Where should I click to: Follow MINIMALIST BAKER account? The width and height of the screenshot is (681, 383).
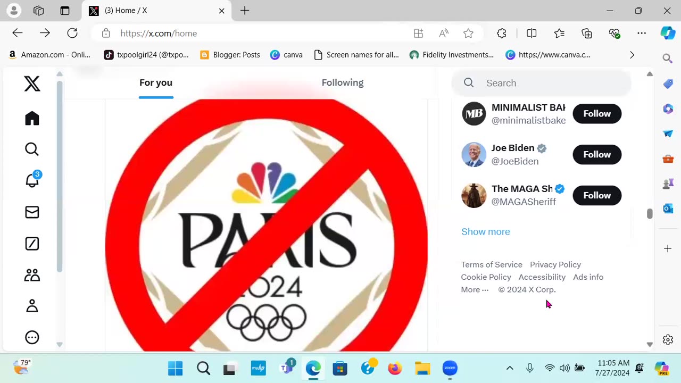click(x=597, y=114)
